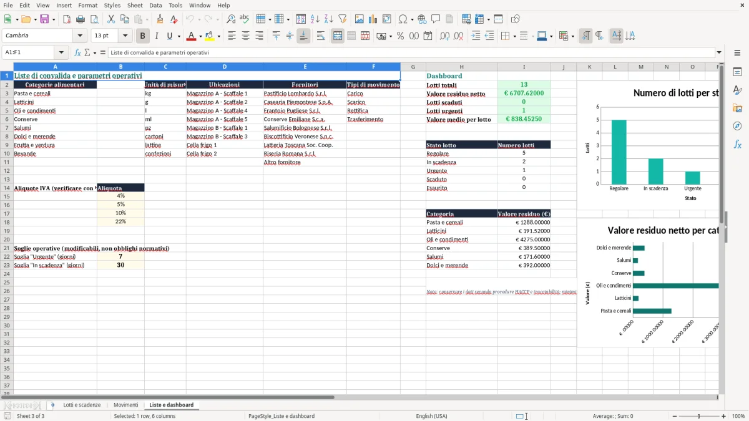Viewport: 749px width, 421px height.
Task: Click the status bar zoom slider
Action: 698,416
